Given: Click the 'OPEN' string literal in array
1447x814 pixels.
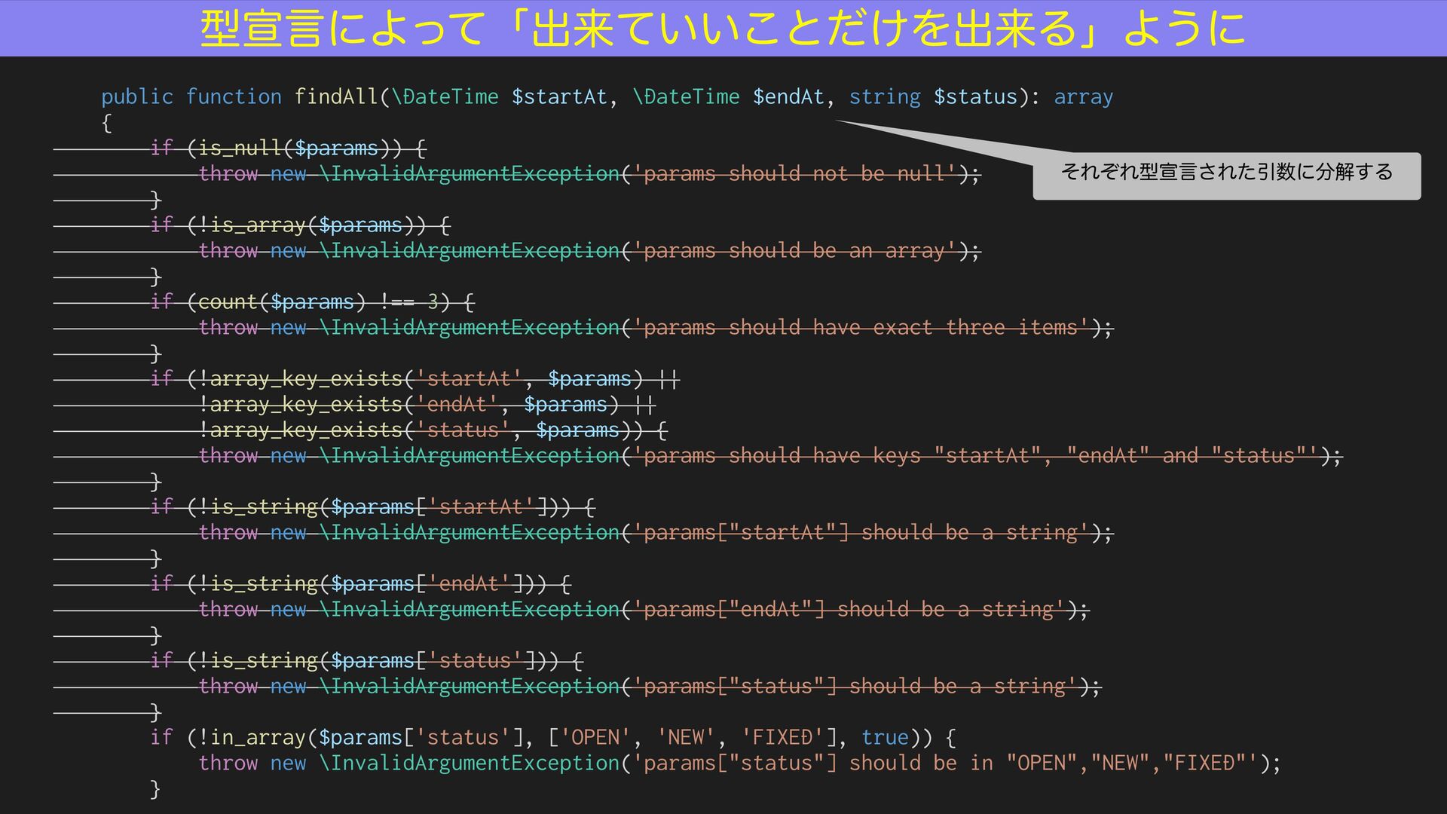Looking at the screenshot, I should coord(595,737).
